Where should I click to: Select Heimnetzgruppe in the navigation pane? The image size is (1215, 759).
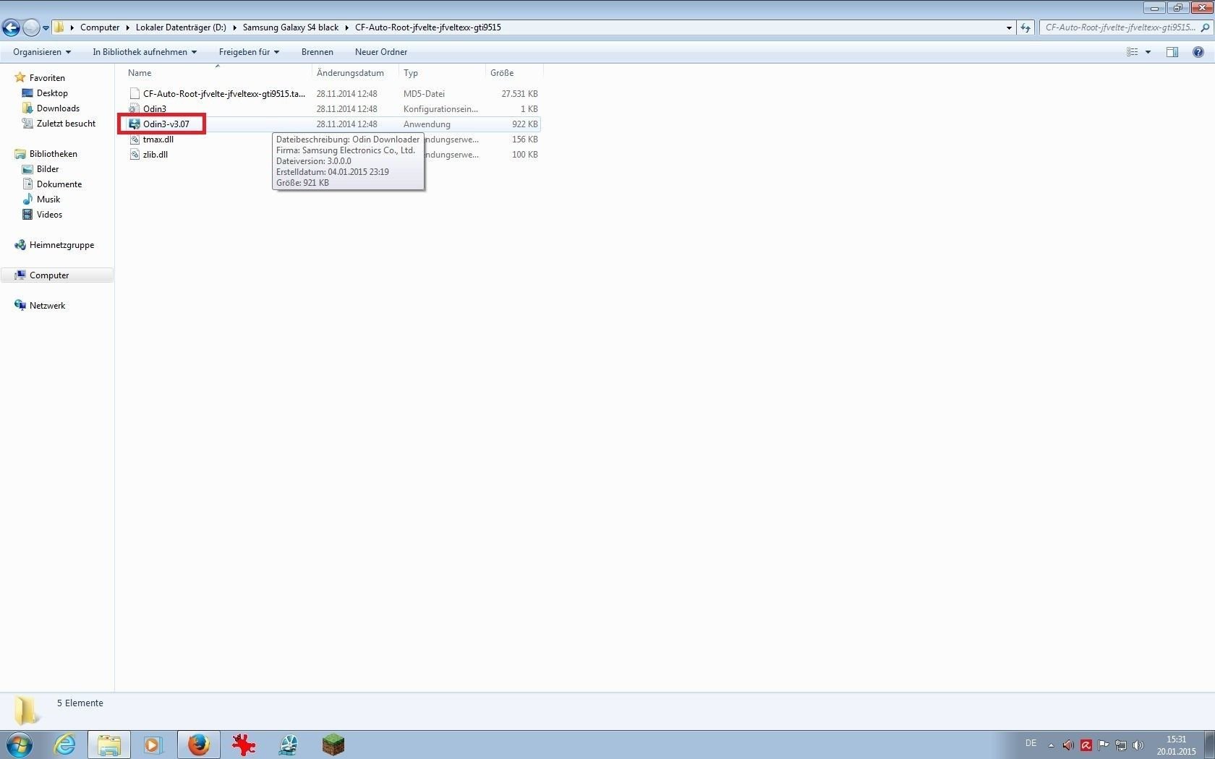[61, 245]
